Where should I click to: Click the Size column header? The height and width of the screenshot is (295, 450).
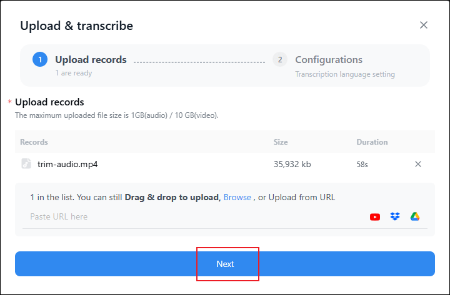(x=281, y=142)
